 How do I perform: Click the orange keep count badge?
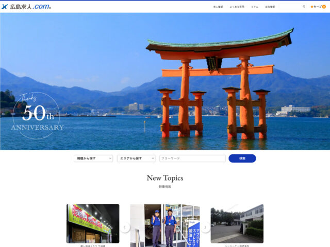click(x=324, y=7)
